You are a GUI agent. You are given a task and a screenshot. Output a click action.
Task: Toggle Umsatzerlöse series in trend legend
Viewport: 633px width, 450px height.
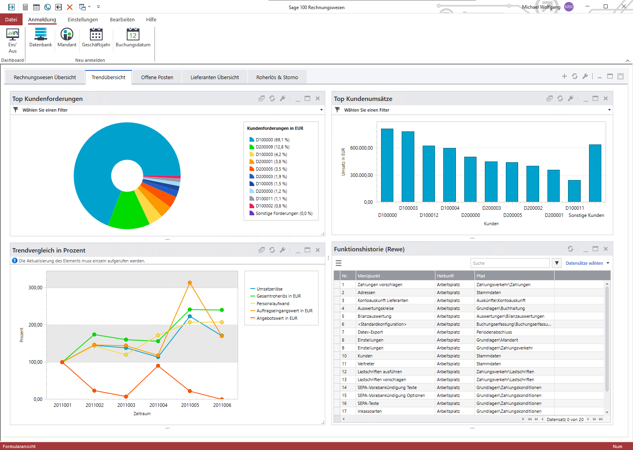coord(269,289)
